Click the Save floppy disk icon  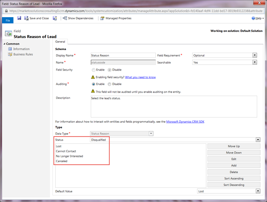19,18
